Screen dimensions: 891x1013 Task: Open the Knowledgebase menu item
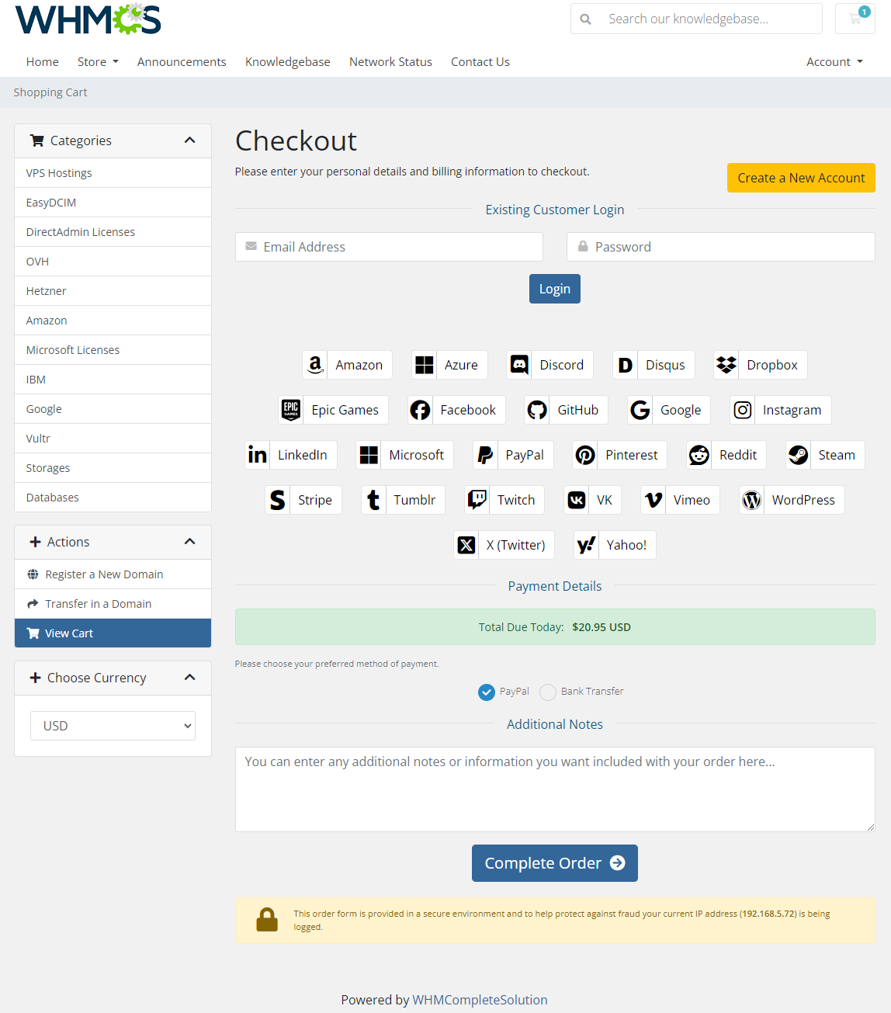coord(287,61)
